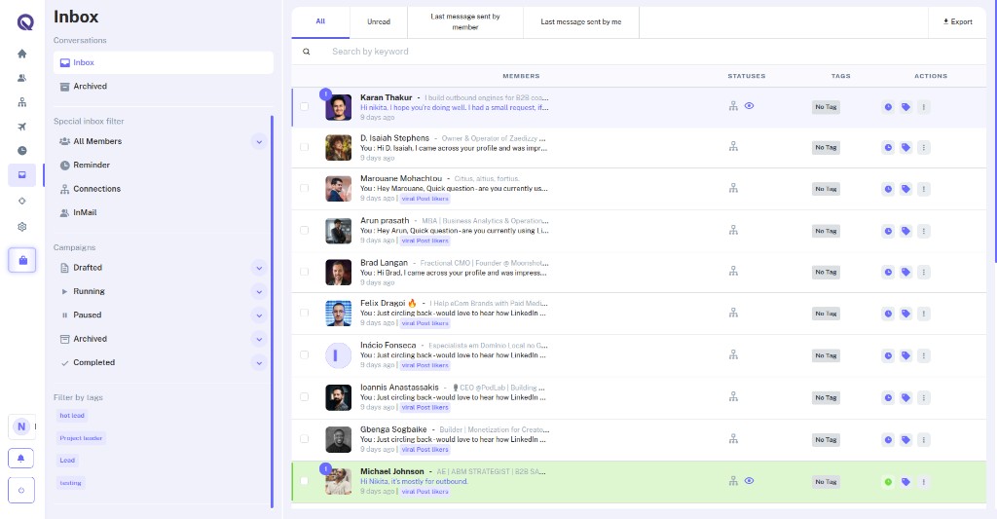Click the sidebar filter panel scrollbar
This screenshot has height=519, width=997.
[x=273, y=312]
